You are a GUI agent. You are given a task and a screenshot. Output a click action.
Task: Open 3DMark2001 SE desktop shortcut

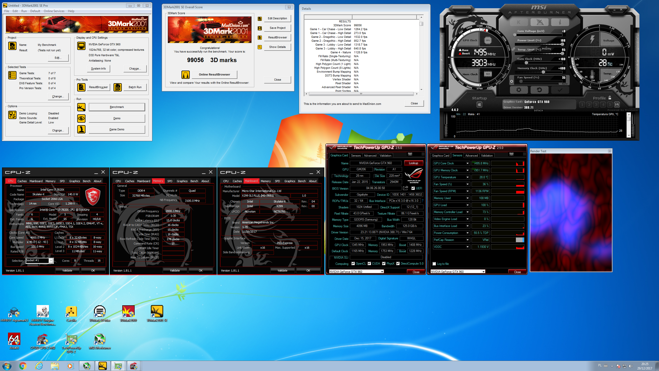[157, 314]
